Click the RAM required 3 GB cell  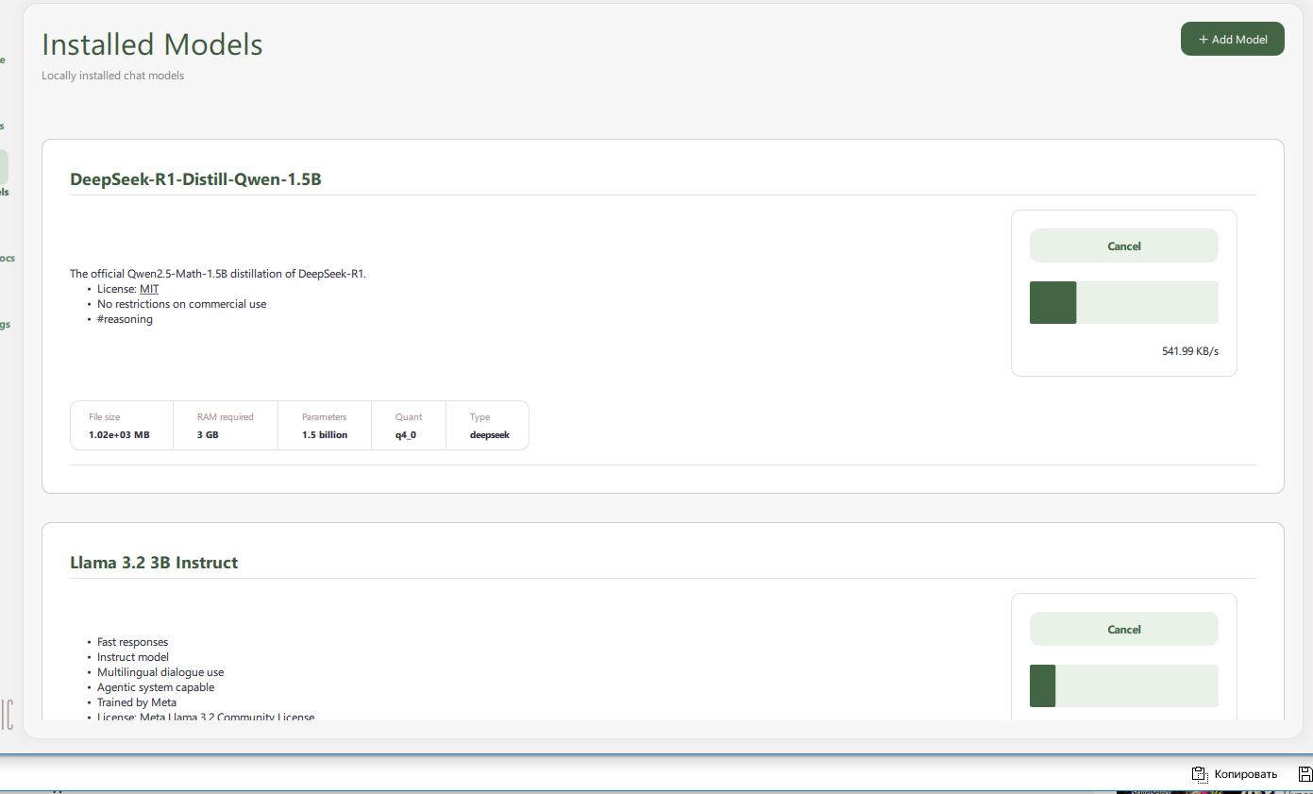point(225,426)
